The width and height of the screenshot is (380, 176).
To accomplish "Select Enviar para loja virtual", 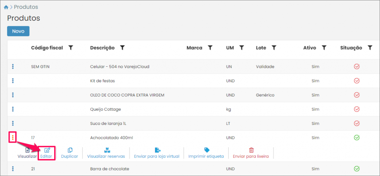I will coord(158,153).
